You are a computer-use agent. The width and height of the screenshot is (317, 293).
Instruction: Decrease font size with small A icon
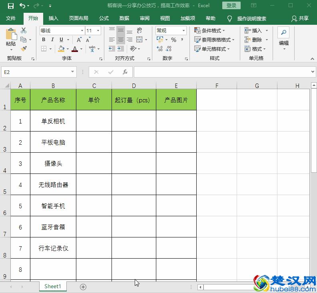(x=88, y=40)
